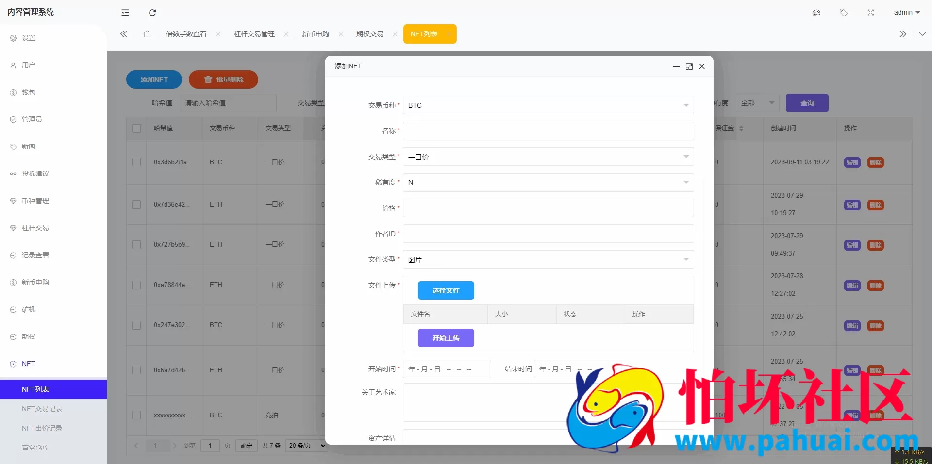Open the 全部 rarity filter dropdown
The image size is (932, 464).
pos(758,103)
